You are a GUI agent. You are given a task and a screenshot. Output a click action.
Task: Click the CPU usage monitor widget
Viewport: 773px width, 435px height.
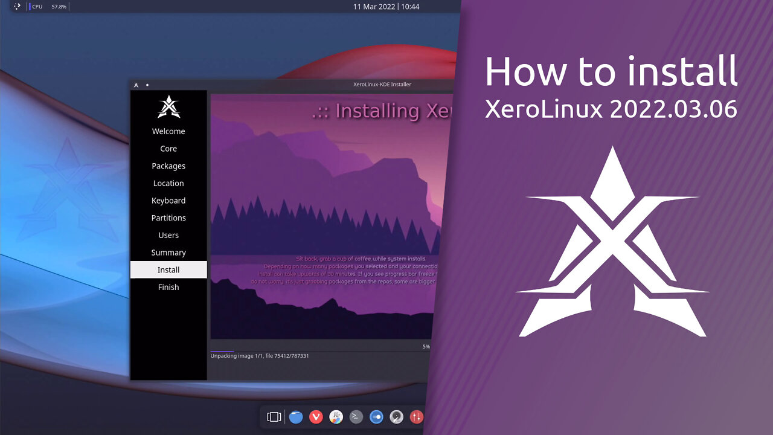[x=48, y=7]
